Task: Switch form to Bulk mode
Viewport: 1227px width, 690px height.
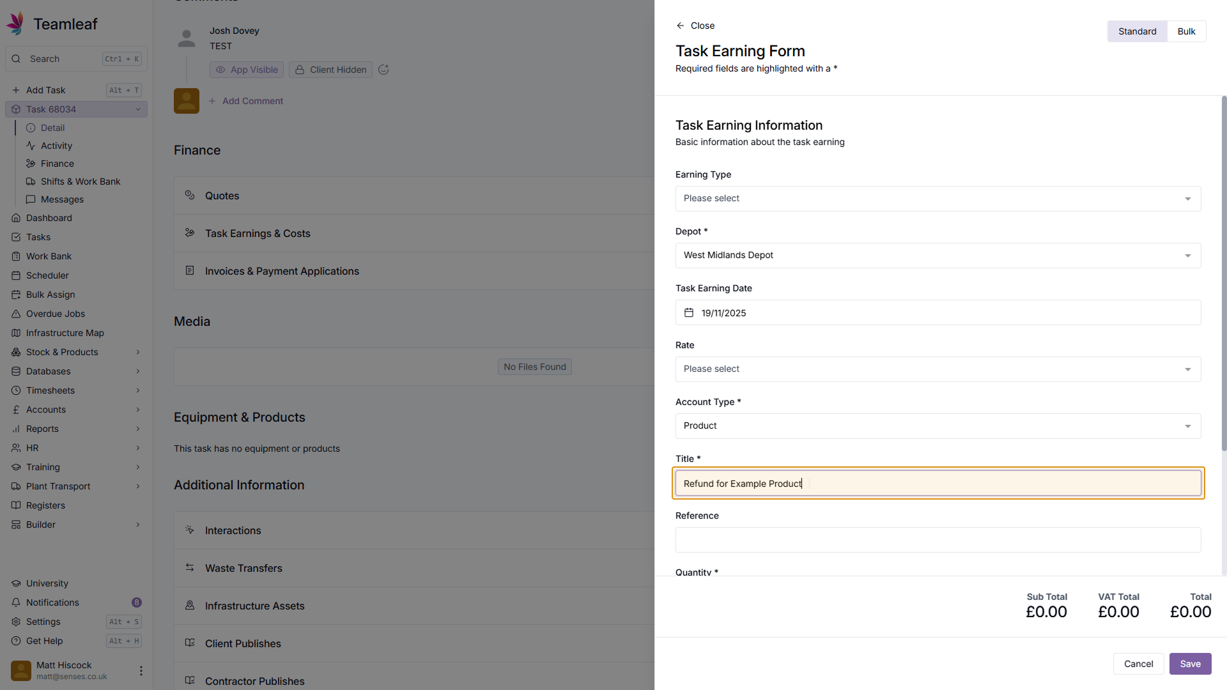Action: pos(1186,31)
